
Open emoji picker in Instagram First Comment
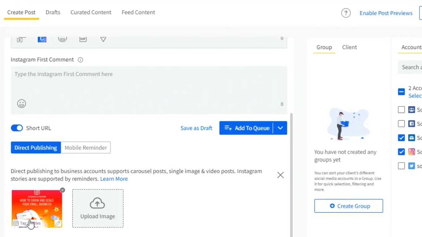point(21,104)
